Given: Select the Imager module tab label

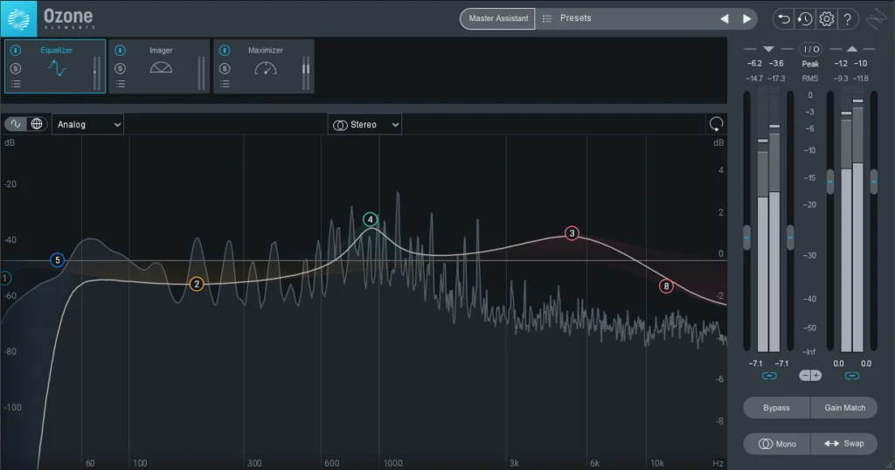Looking at the screenshot, I should (x=161, y=50).
